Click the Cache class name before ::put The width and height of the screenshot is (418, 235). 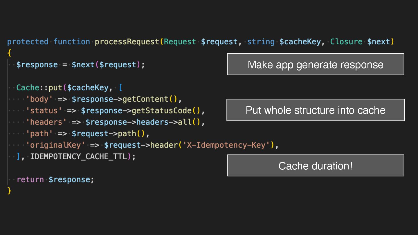(x=28, y=88)
